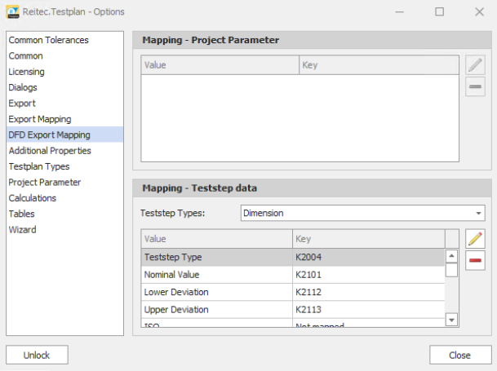
Task: Go to Additional Properties settings
Action: point(50,151)
